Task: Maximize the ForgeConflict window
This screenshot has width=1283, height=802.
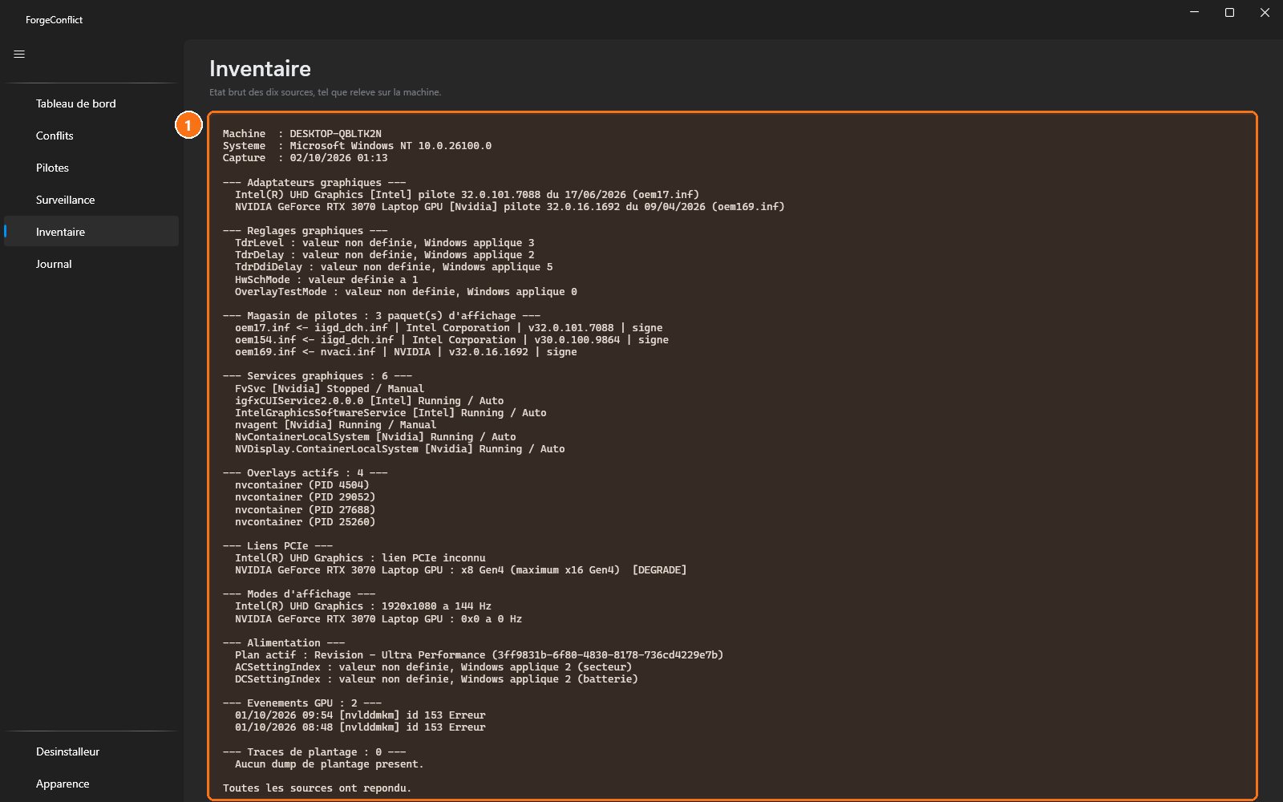Action: (1229, 12)
